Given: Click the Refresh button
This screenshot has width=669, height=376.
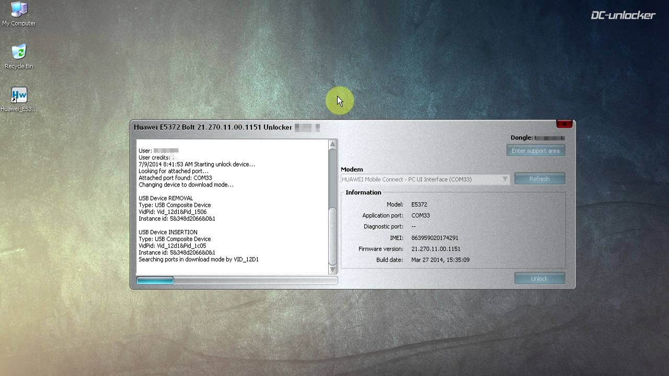Looking at the screenshot, I should coord(539,179).
